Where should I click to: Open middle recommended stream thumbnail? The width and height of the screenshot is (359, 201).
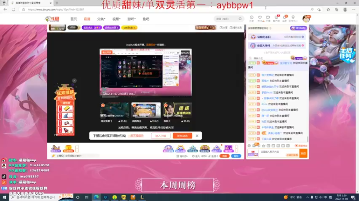point(146,110)
